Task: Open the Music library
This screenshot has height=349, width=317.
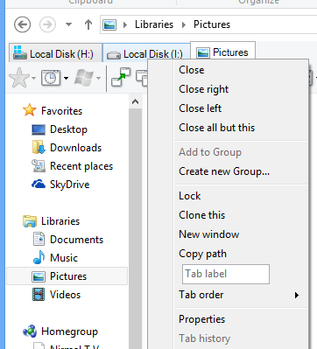Action: click(64, 258)
